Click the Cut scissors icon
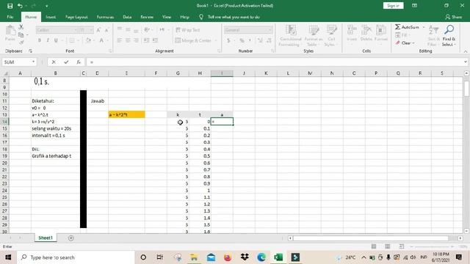470x264 pixels. pyautogui.click(x=21, y=27)
